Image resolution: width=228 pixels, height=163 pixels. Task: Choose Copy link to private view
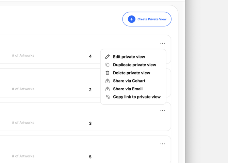pyautogui.click(x=137, y=97)
